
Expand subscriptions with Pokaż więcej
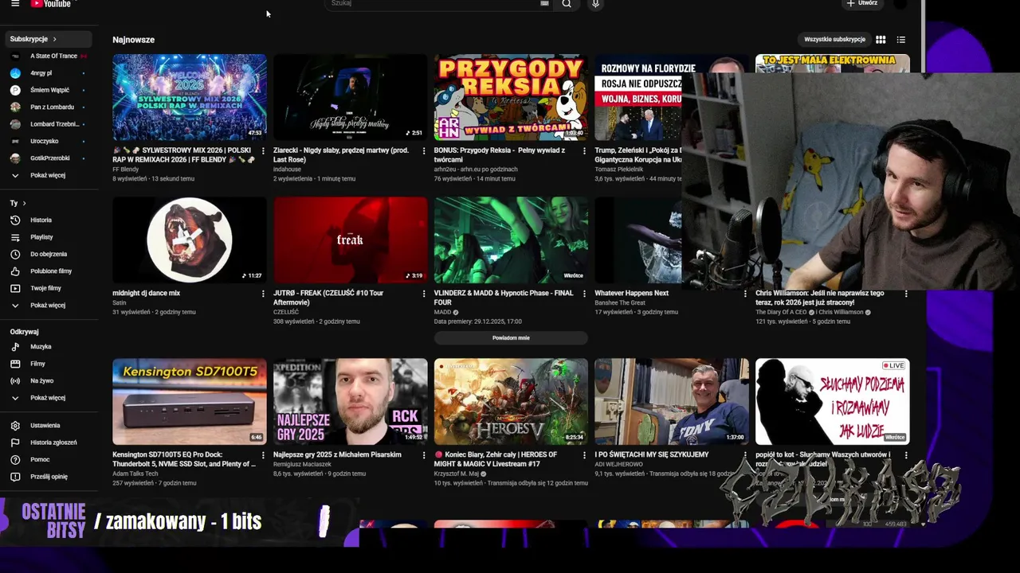[x=49, y=175]
